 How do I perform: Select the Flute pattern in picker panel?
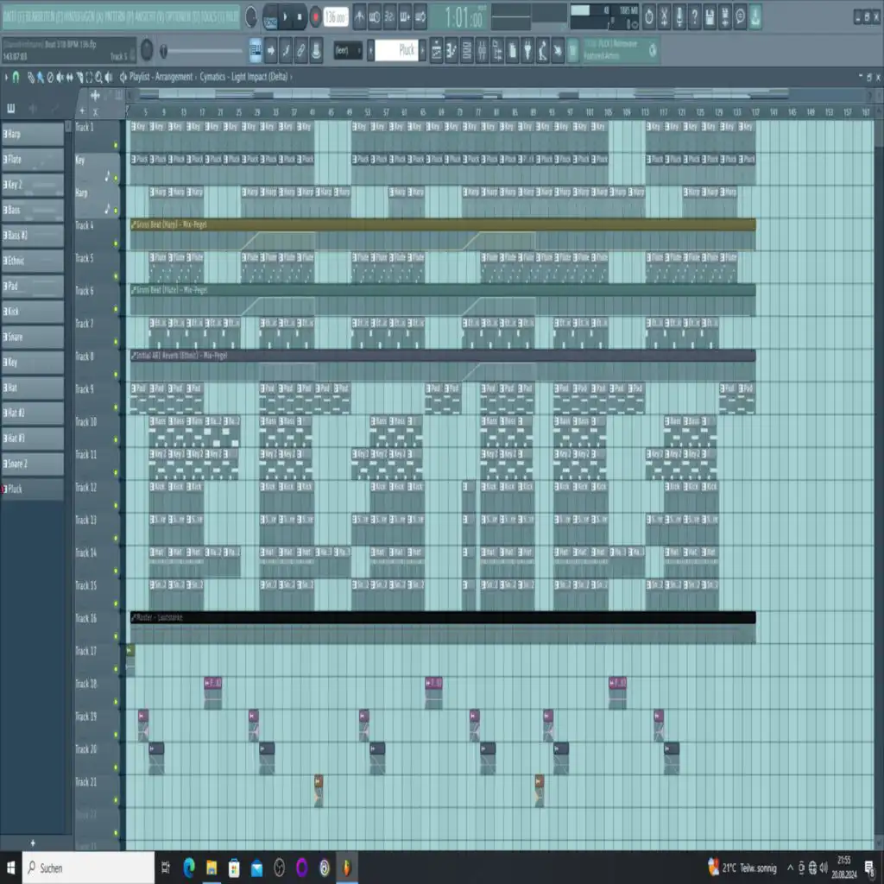tap(33, 160)
